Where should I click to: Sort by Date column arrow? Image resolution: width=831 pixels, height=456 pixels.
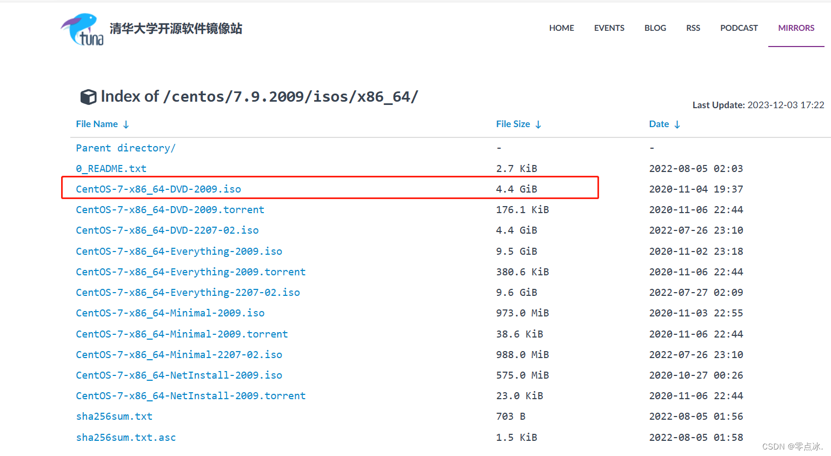point(677,124)
